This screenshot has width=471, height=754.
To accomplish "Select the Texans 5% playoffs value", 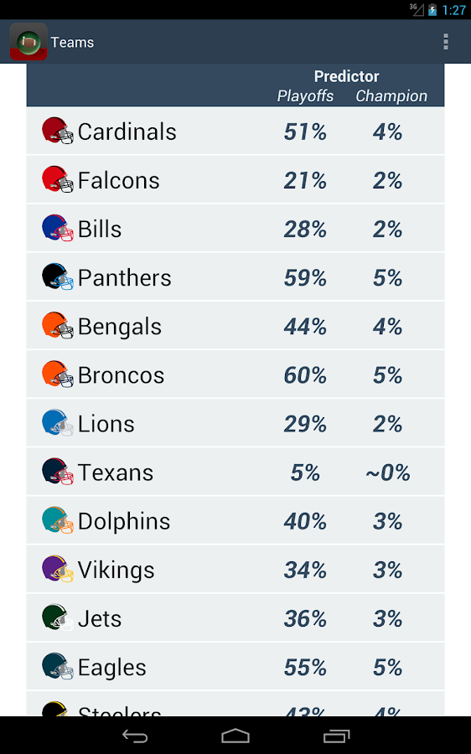I will tap(305, 473).
